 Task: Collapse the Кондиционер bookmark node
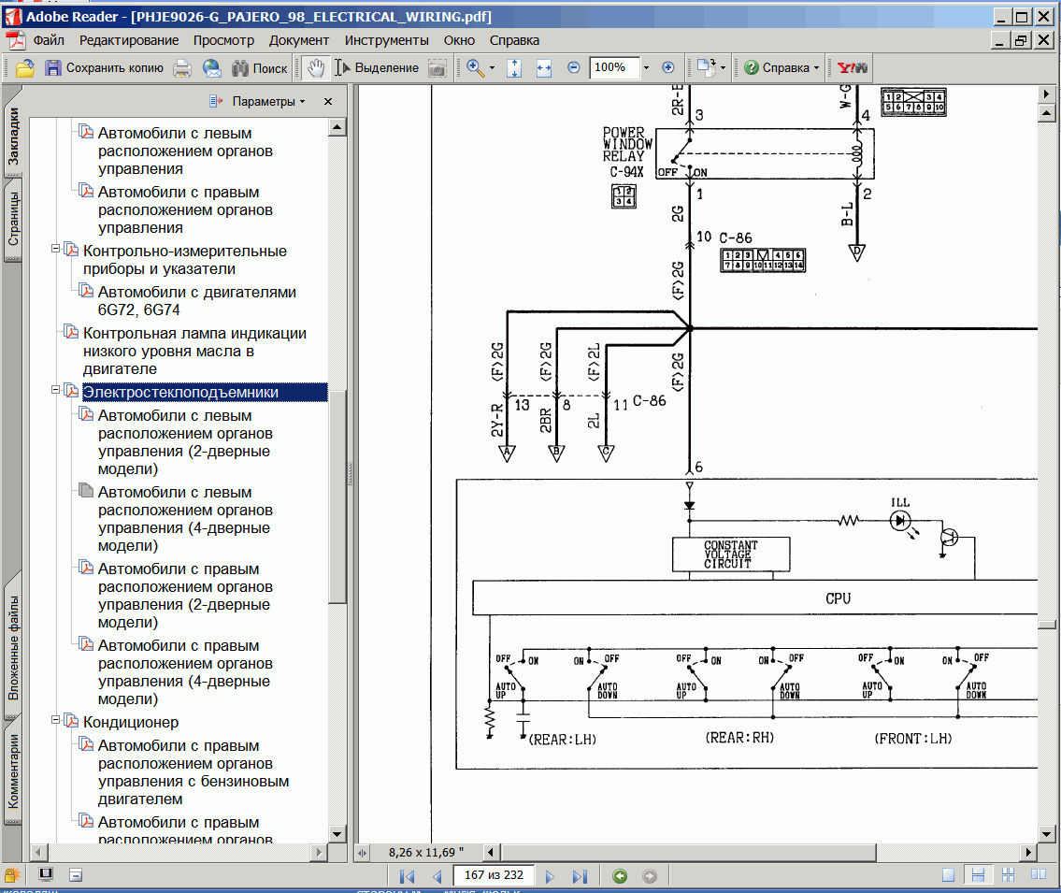(55, 720)
